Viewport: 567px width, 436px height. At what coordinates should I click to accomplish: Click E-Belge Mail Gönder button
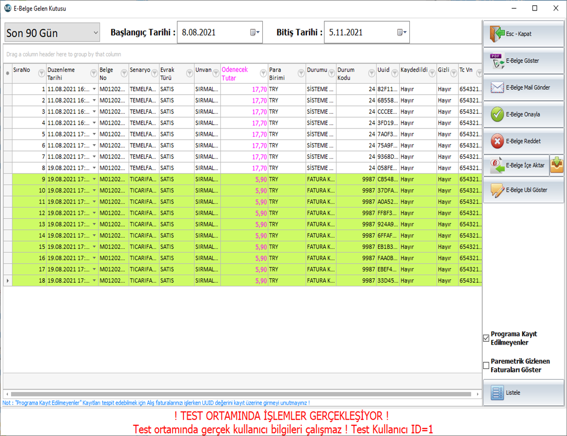(x=524, y=87)
